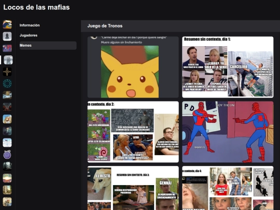The image size is (280, 210).
Task: Open the gray hooded figure game icon
Action: [x=7, y=36]
